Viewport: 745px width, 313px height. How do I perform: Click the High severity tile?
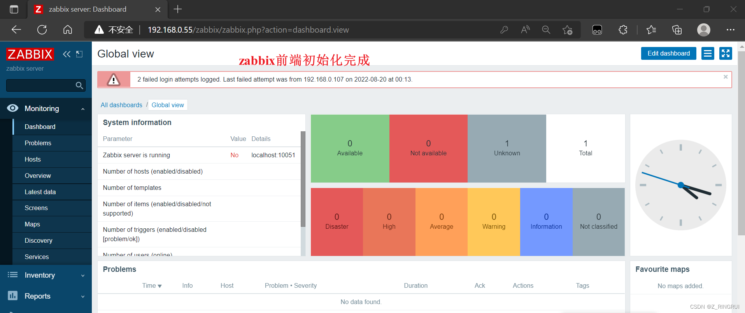click(x=389, y=222)
